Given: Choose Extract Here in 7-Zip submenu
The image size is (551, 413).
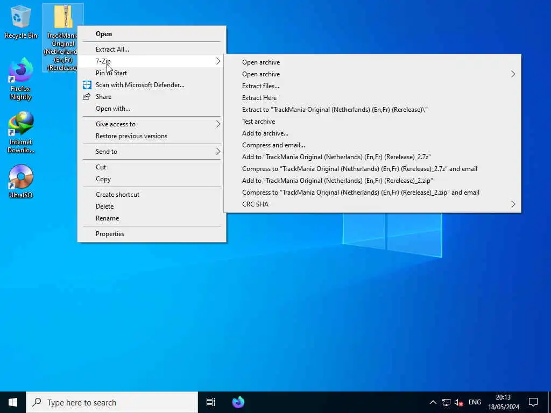Looking at the screenshot, I should click(372, 98).
